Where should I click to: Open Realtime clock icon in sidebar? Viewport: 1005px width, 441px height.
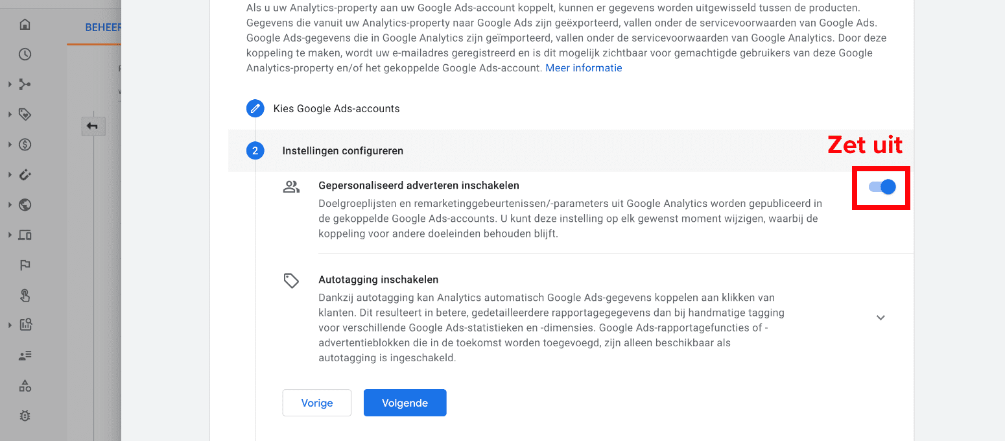pos(25,54)
